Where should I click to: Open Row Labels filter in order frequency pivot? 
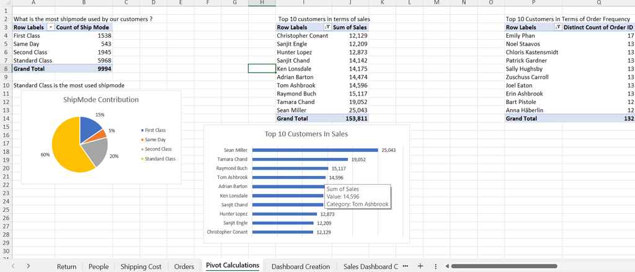557,28
